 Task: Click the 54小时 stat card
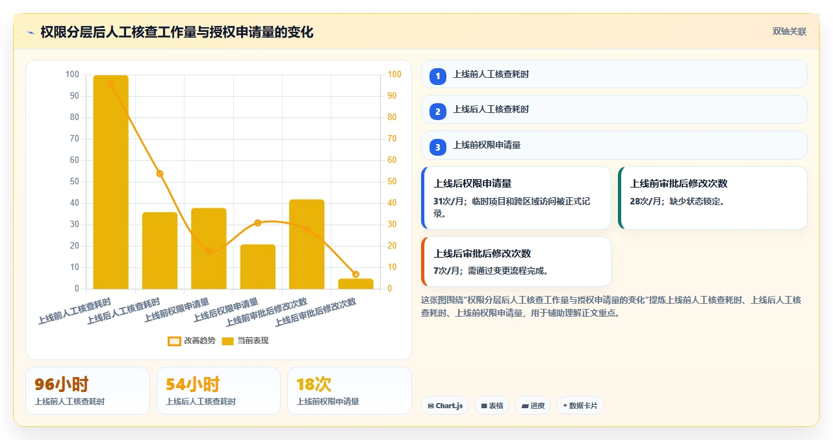tap(218, 391)
